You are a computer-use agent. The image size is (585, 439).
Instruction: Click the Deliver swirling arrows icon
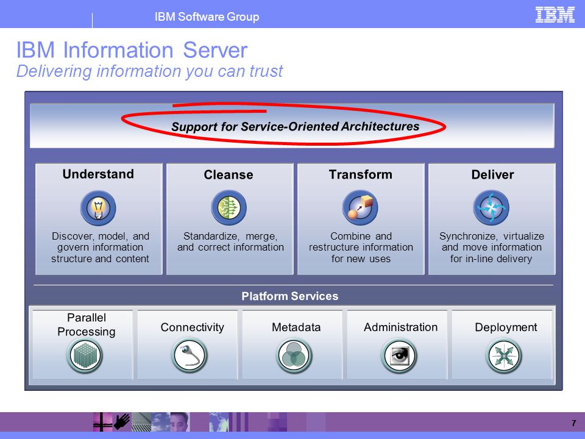tap(491, 207)
